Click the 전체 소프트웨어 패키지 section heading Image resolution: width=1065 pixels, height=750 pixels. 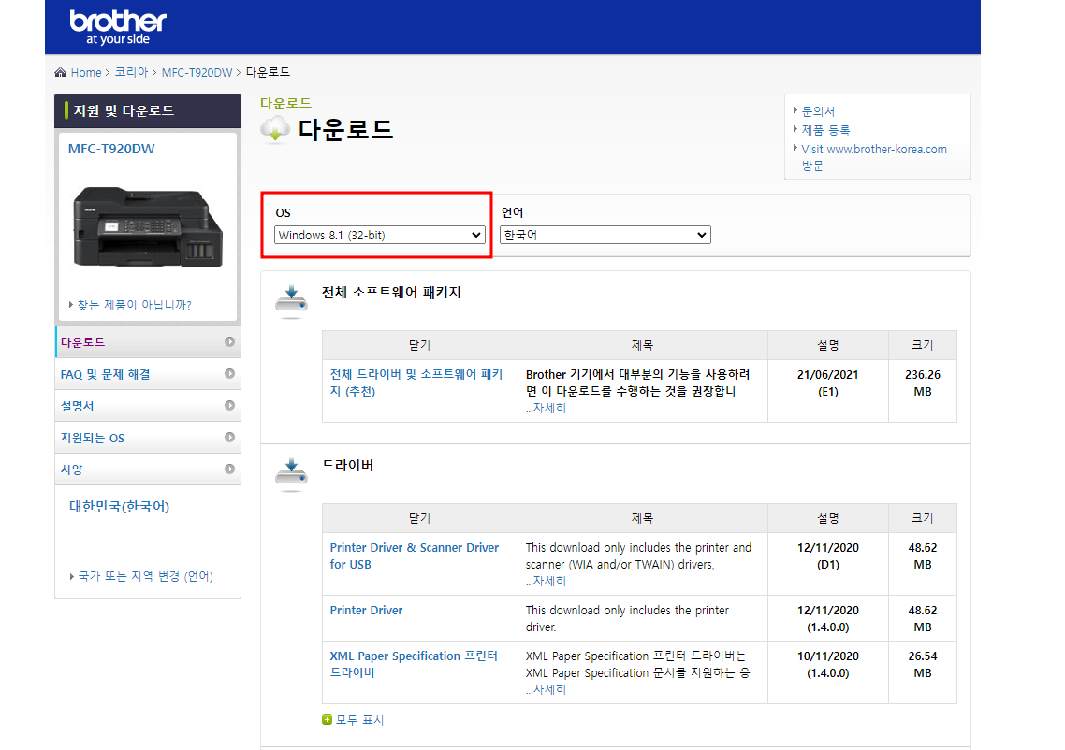pyautogui.click(x=391, y=293)
